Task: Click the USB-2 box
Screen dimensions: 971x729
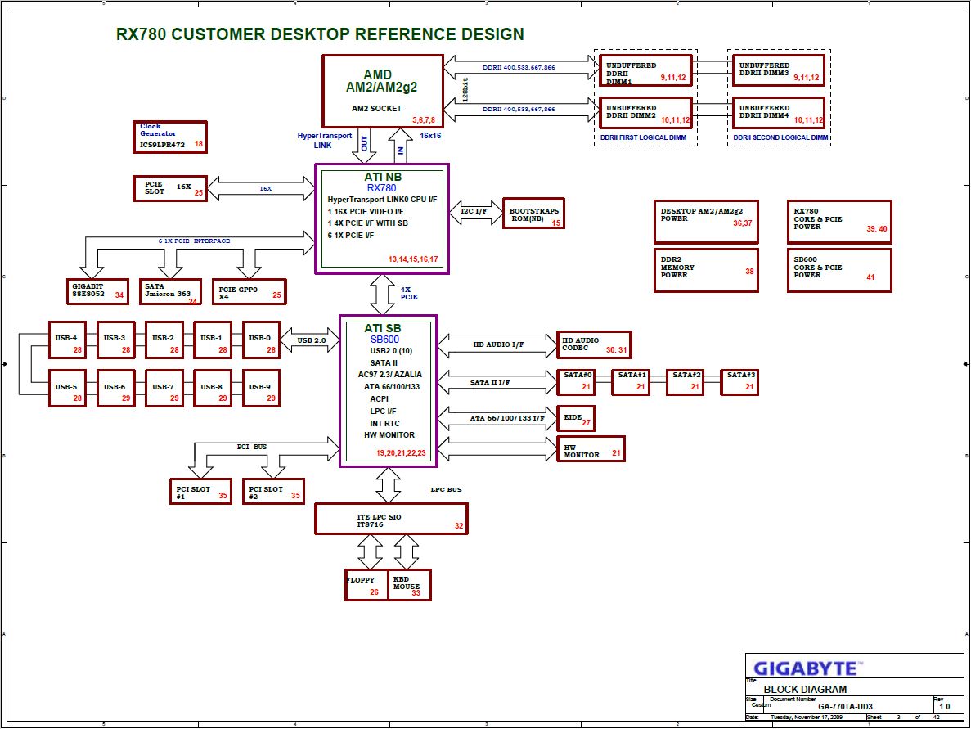Action: pyautogui.click(x=164, y=340)
